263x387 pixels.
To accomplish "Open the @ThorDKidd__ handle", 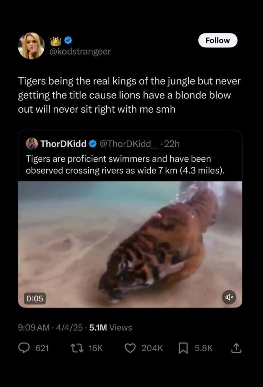I will [x=129, y=144].
